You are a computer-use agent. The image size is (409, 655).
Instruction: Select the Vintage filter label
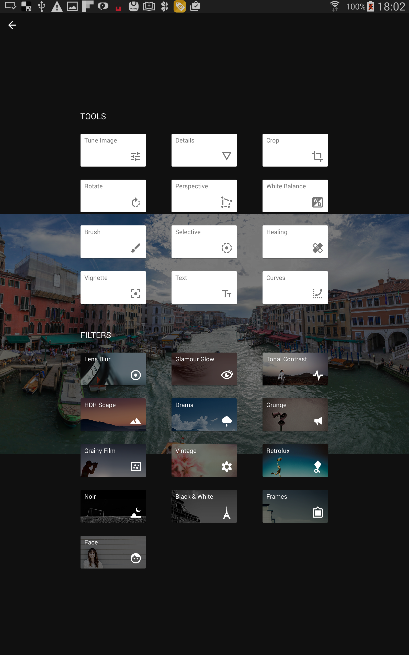[186, 451]
